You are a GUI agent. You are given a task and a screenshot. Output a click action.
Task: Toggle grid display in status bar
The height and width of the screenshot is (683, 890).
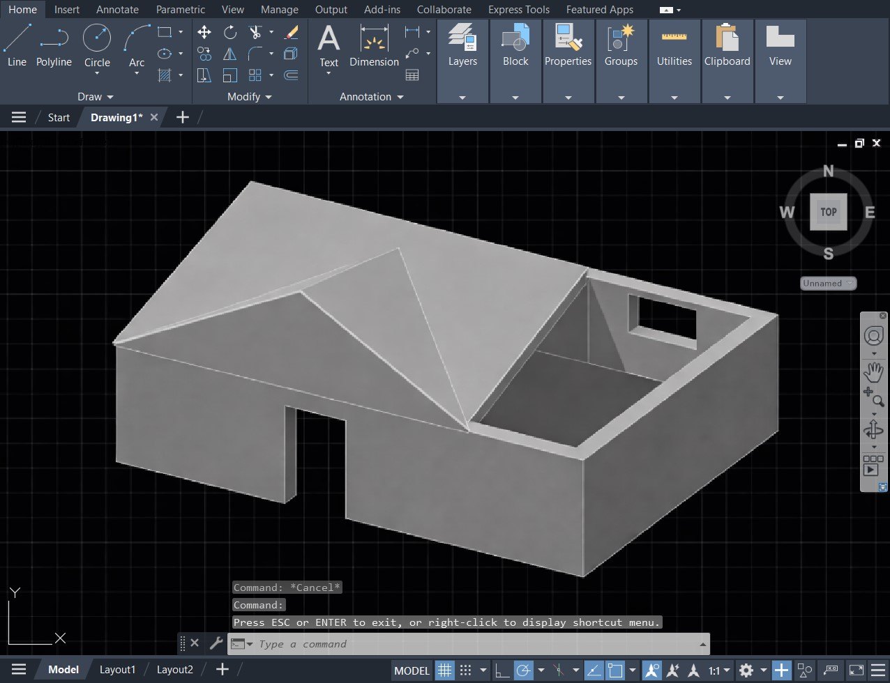tap(444, 670)
